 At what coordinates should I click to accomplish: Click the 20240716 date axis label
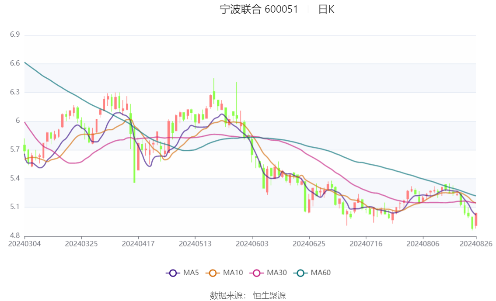tap(366, 244)
